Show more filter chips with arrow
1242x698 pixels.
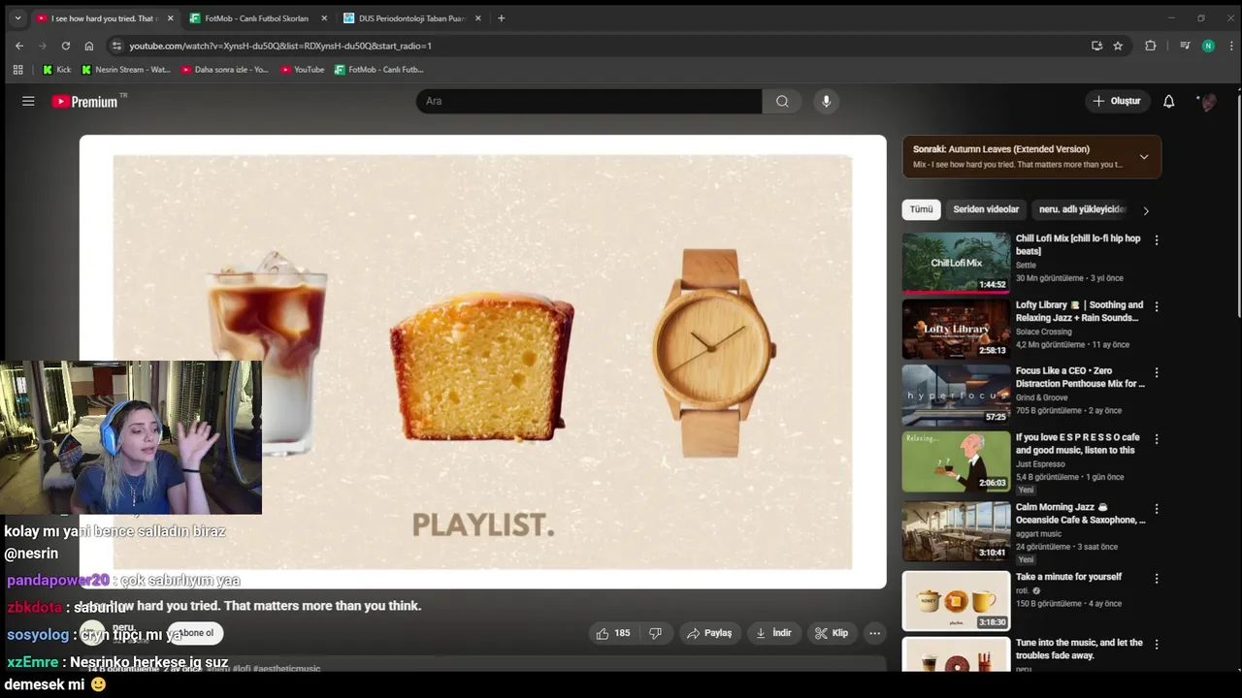1146,210
